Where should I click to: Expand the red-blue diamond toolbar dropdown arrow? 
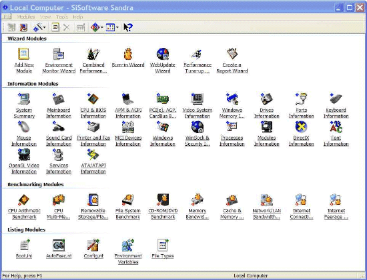(x=102, y=27)
